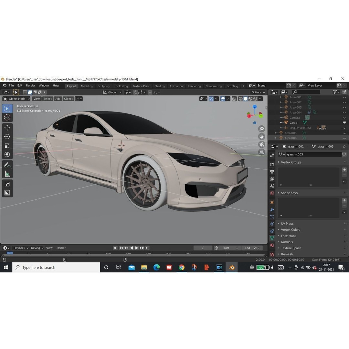The image size is (349, 349).
Task: Select the Rotate tool
Action: (7, 137)
